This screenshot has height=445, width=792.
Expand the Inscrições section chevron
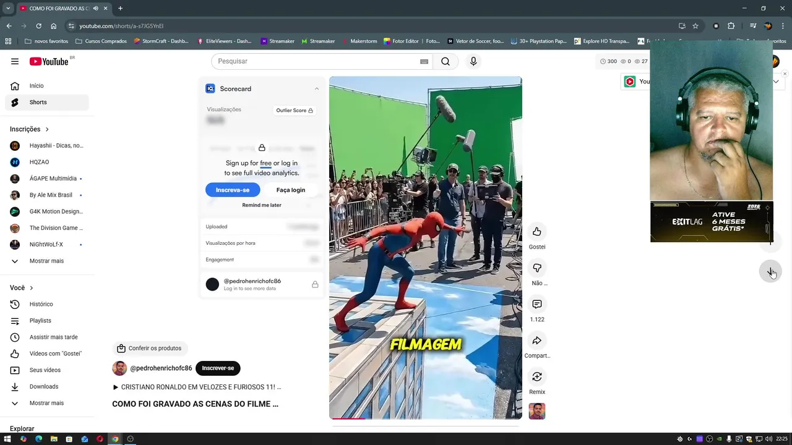click(x=47, y=129)
